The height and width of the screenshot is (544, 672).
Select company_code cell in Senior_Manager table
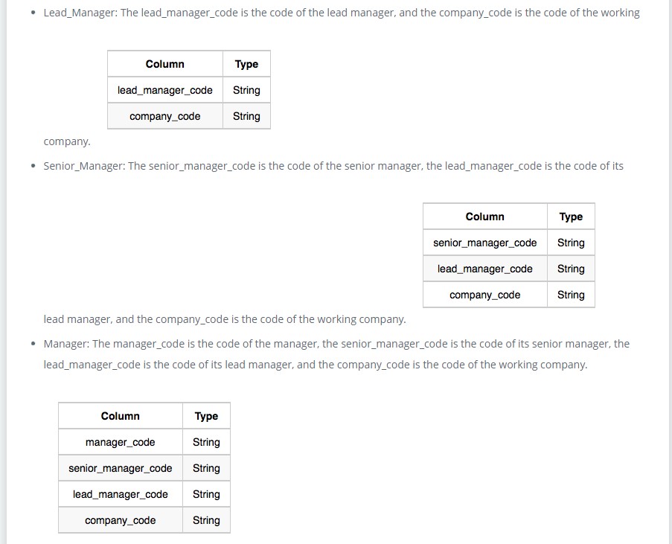coord(484,295)
